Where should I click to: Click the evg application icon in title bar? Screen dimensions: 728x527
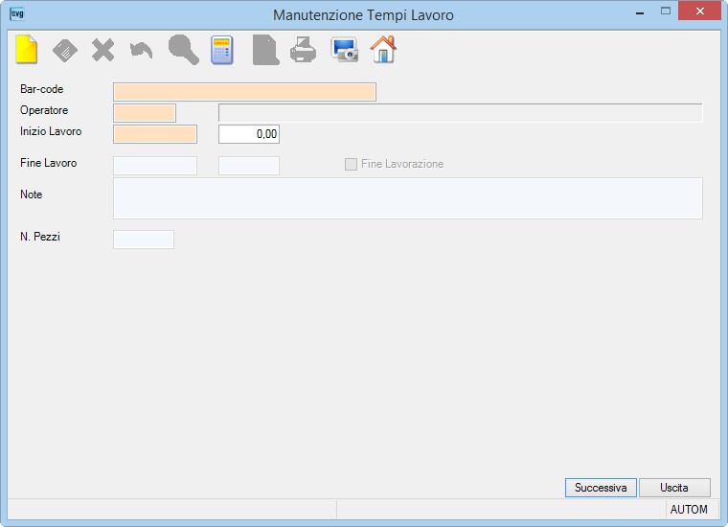[x=17, y=14]
